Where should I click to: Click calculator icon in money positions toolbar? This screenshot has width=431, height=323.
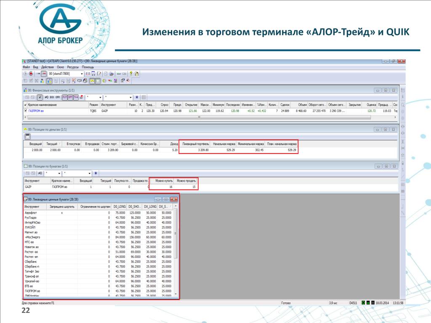click(27, 136)
